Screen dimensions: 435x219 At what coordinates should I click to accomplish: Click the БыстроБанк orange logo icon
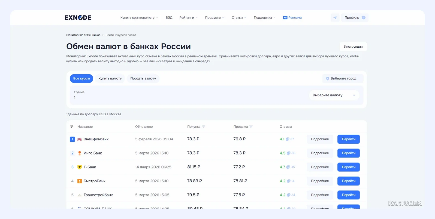(x=80, y=181)
